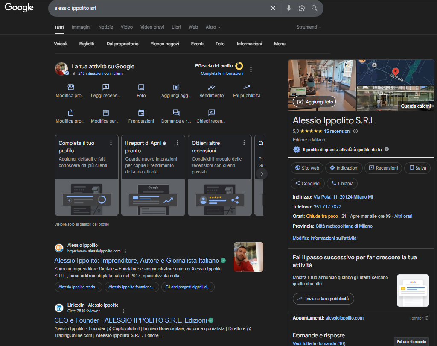
Task: Switch to the Notizie tab
Action: pos(106,27)
